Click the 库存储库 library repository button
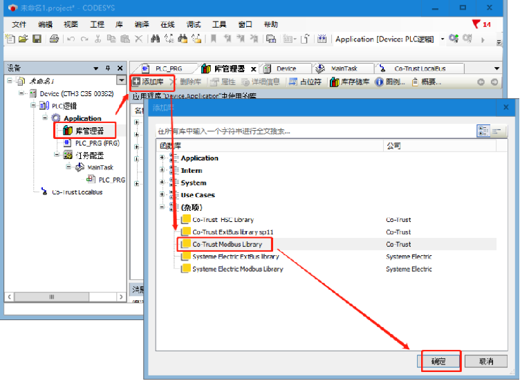Image resolution: width=520 pixels, height=381 pixels. click(x=349, y=82)
